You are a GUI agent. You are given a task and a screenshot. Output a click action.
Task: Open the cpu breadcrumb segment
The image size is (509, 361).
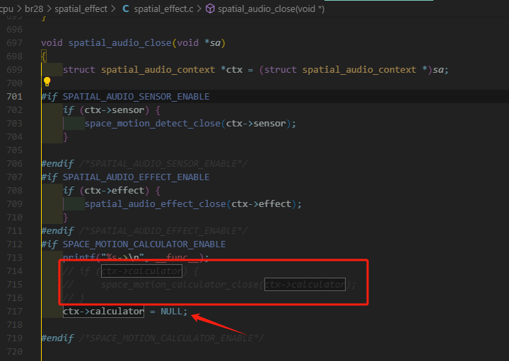6,8
